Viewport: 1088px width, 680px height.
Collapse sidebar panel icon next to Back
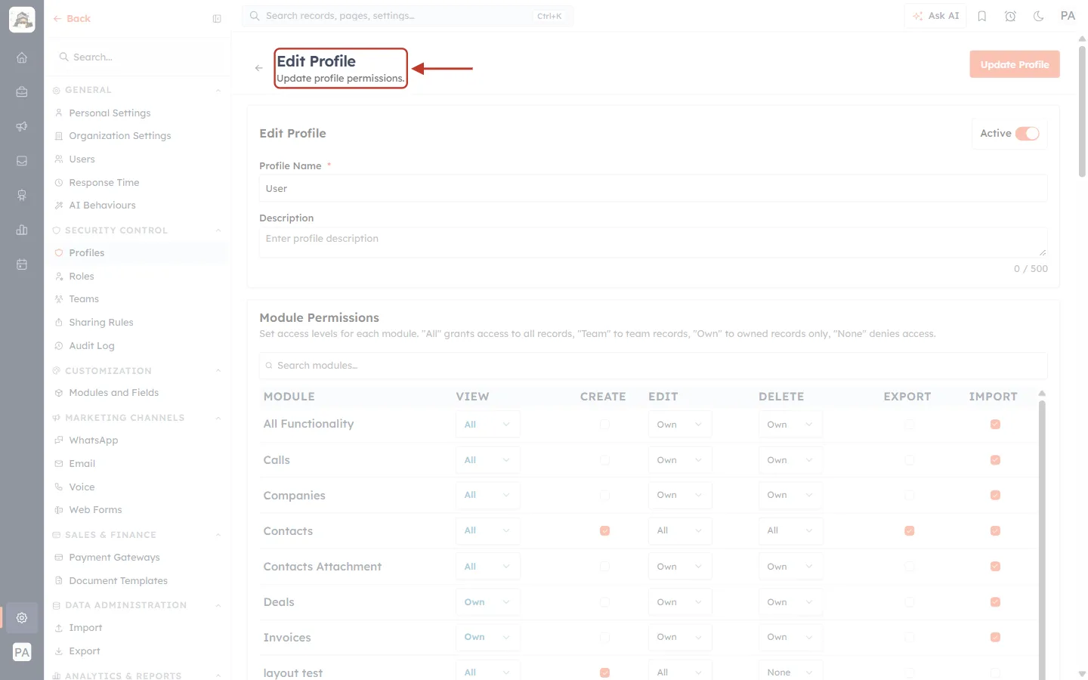point(217,19)
